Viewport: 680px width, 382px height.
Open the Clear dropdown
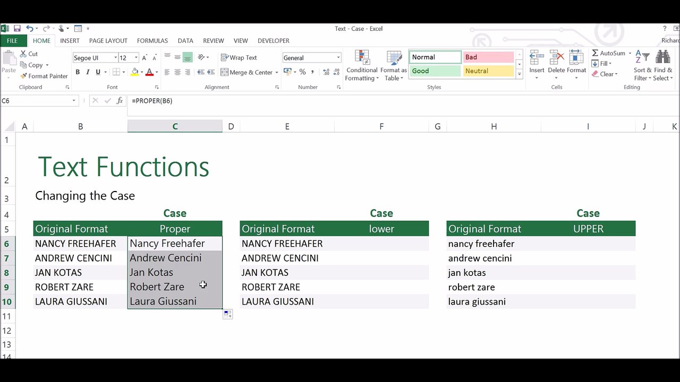pos(605,74)
